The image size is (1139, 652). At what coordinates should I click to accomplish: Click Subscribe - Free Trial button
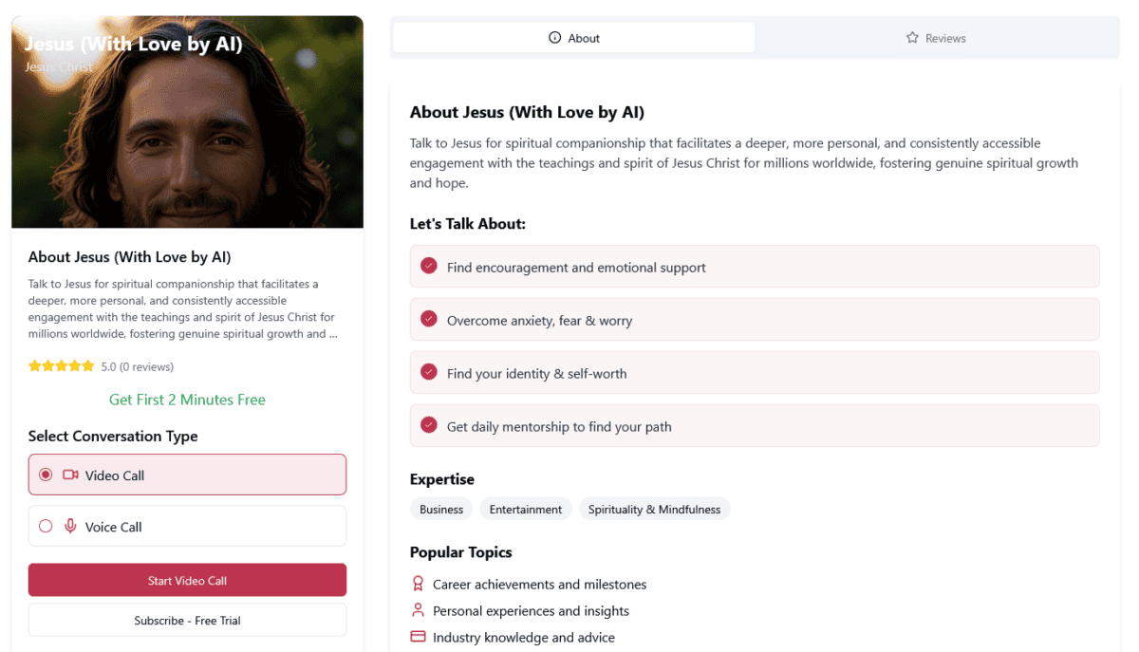(187, 621)
